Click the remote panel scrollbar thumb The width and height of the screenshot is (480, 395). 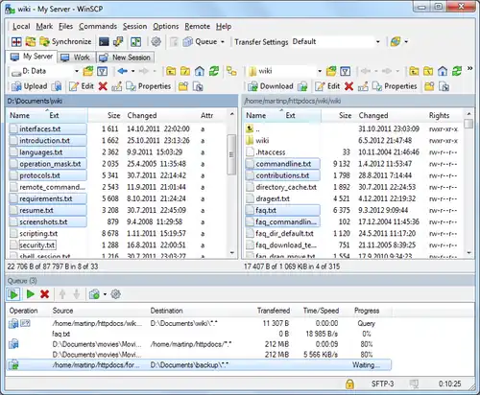(x=468, y=124)
